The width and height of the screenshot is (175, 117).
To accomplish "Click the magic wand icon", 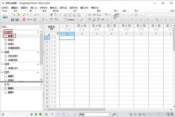I will (82, 20).
